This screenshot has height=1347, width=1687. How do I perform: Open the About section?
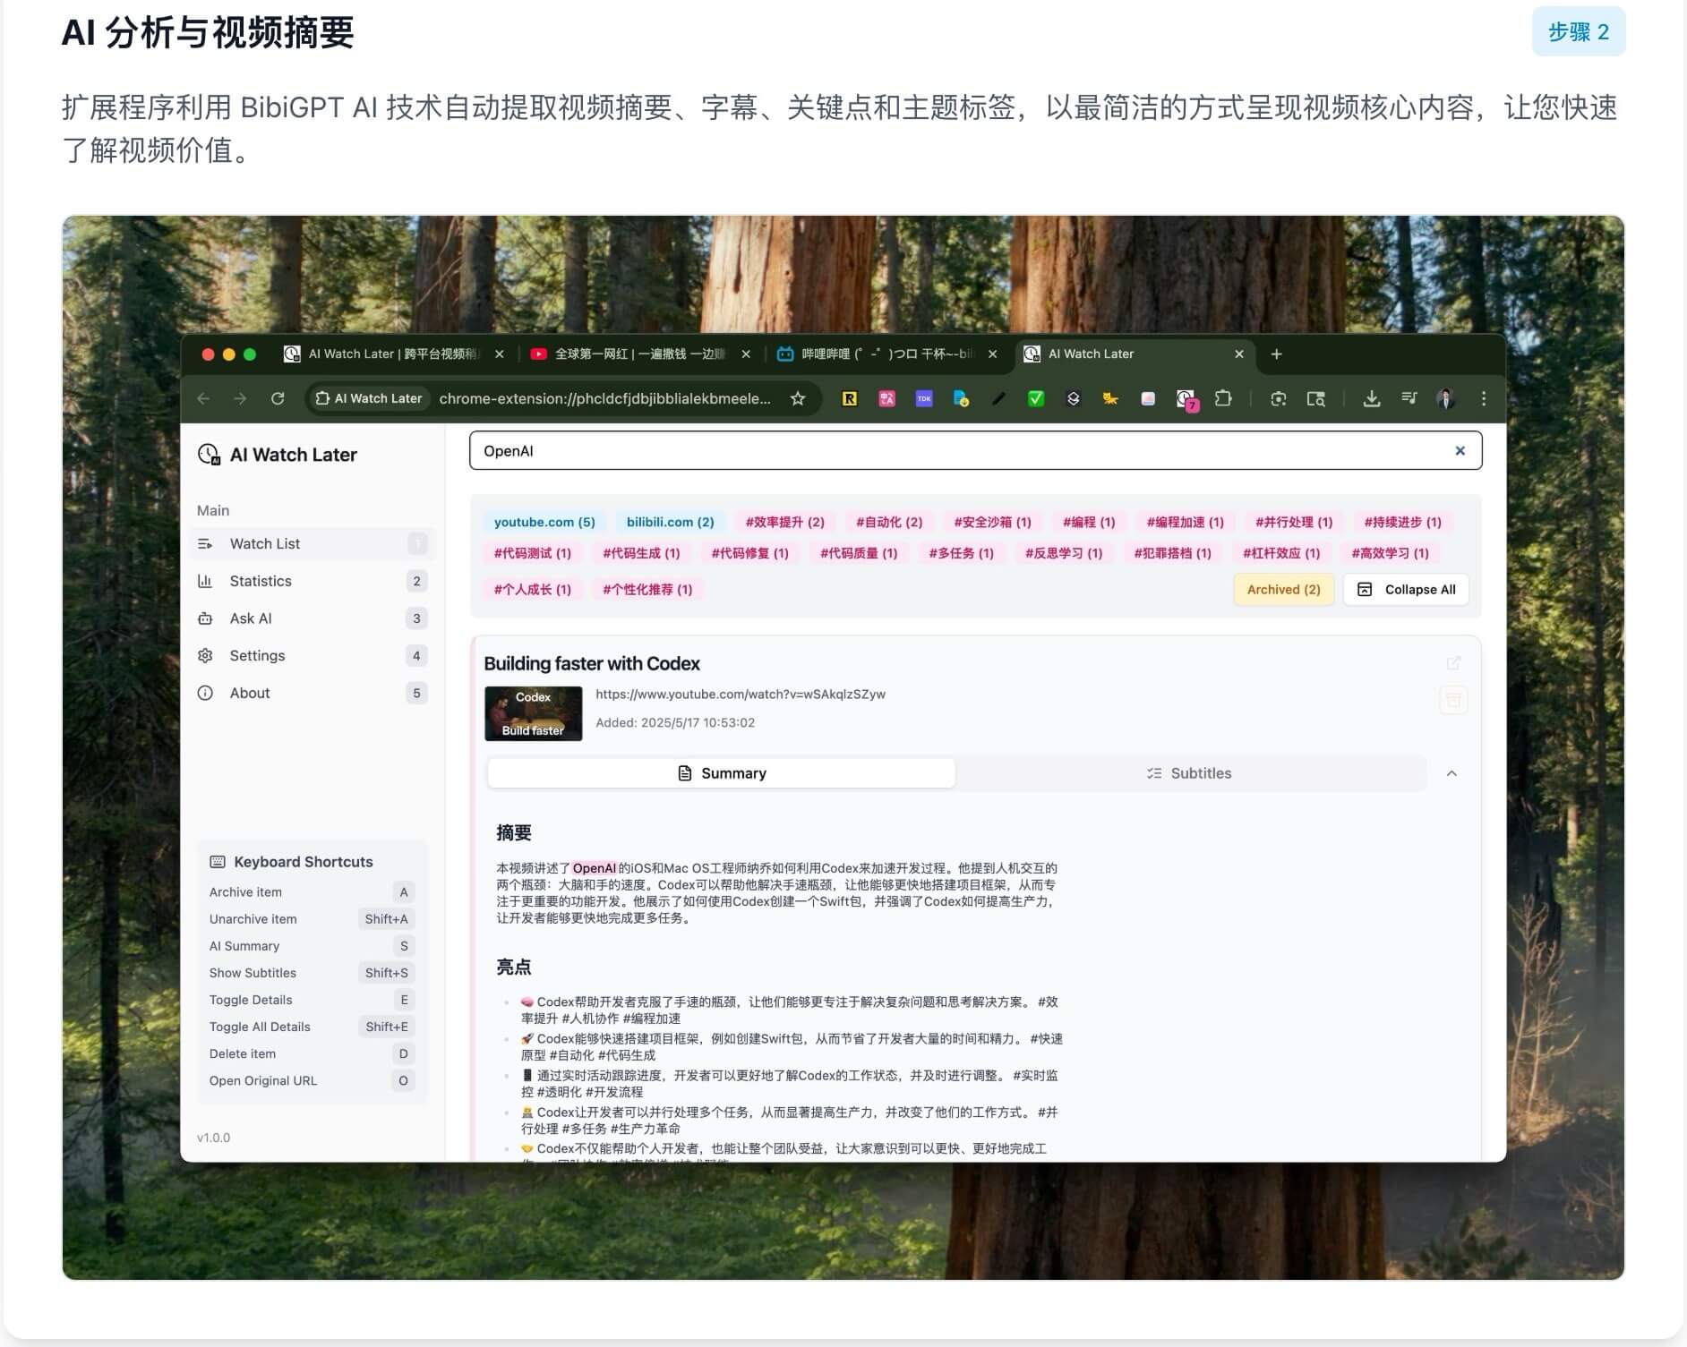249,693
